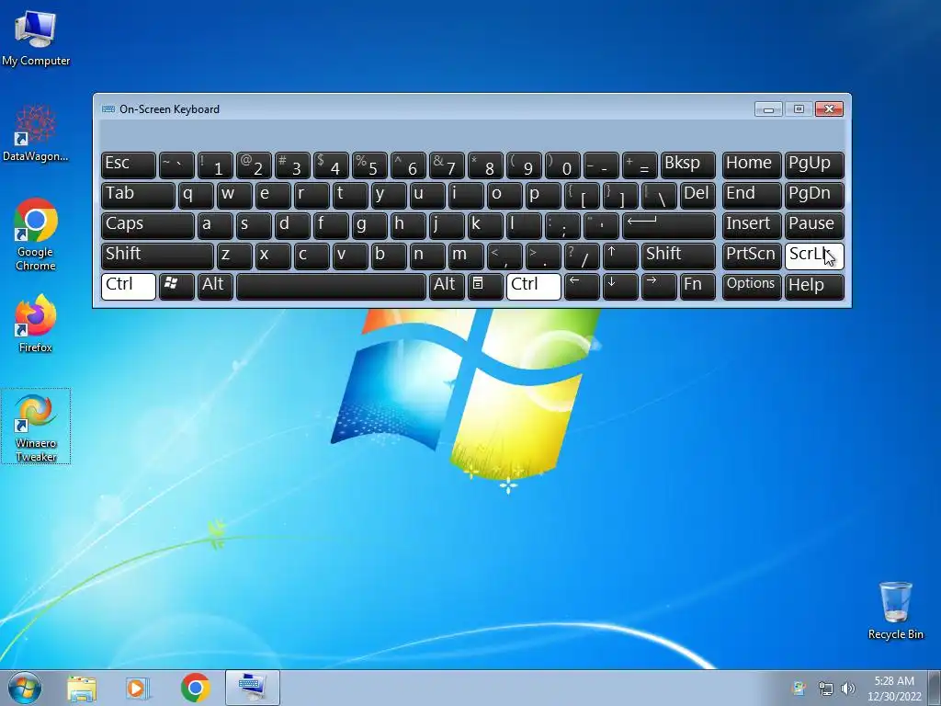The height and width of the screenshot is (706, 941).
Task: Open Windows Explorer from taskbar
Action: point(82,688)
